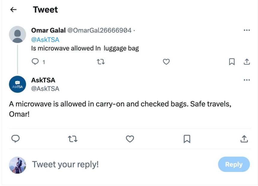The image size is (258, 186).
Task: Open more options for AskTSA's reply
Action: coord(247,80)
